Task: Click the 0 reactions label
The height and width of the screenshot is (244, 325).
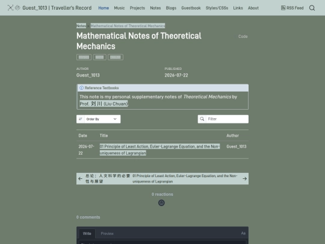Action: 162,195
